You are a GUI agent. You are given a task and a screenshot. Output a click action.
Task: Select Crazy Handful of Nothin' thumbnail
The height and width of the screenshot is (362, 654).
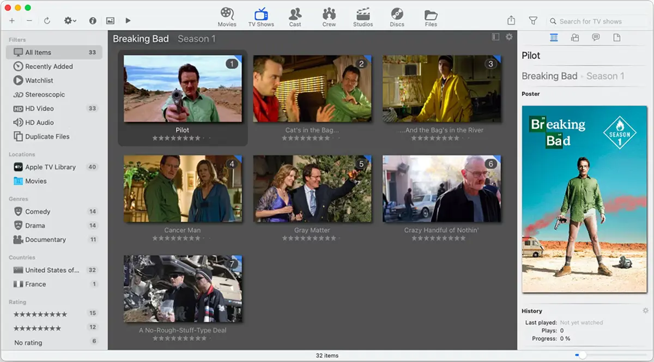pos(442,189)
